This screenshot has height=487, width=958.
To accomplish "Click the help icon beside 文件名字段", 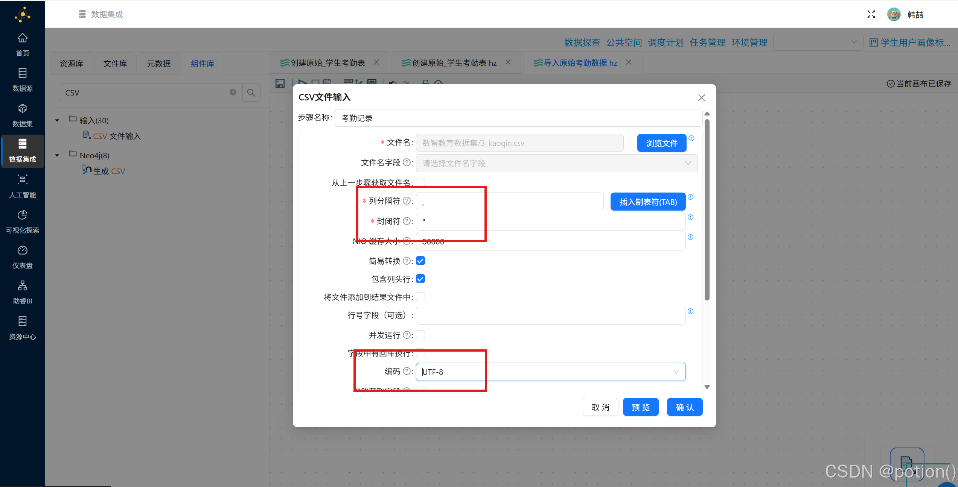I will (407, 162).
